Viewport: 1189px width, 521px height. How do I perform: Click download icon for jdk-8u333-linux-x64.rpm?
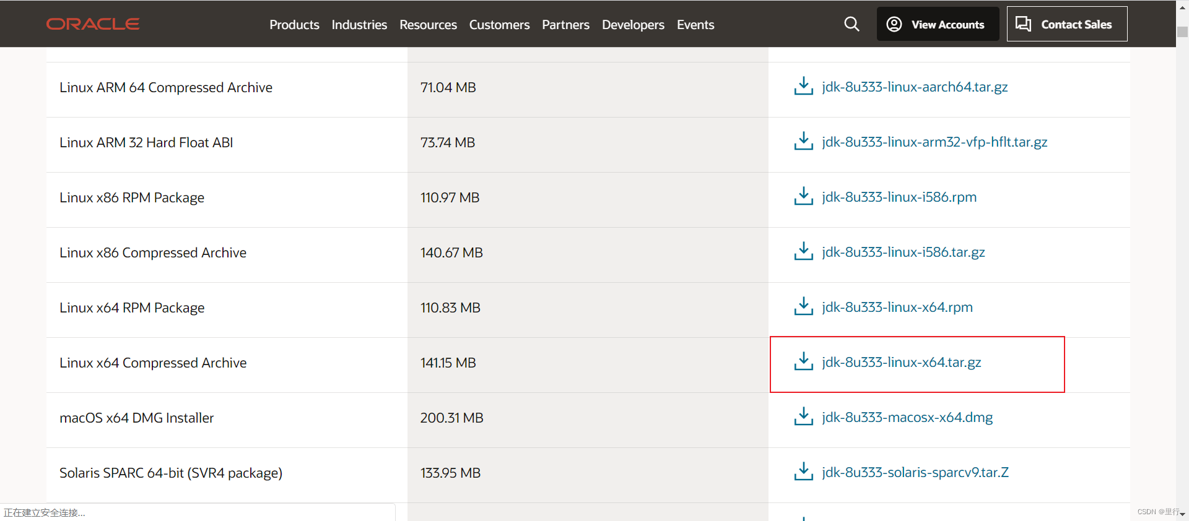(803, 307)
